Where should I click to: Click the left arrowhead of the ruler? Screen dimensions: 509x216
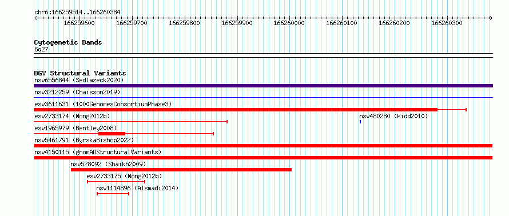[x=35, y=18]
